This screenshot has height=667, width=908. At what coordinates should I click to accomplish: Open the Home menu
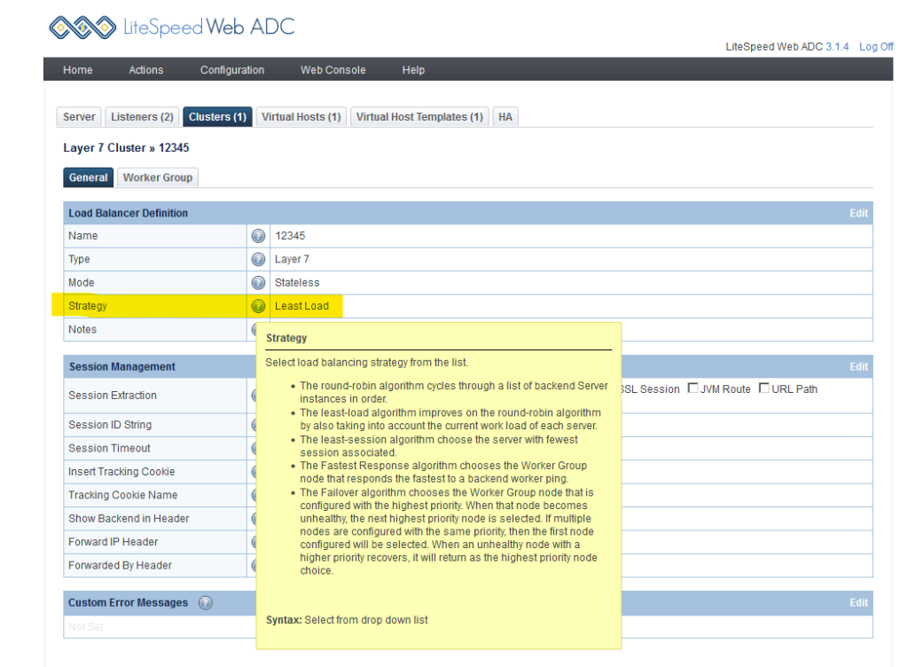point(78,70)
